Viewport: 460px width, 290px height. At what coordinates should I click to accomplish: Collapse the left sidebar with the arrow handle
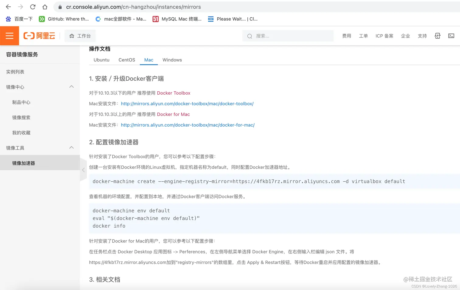(x=83, y=170)
